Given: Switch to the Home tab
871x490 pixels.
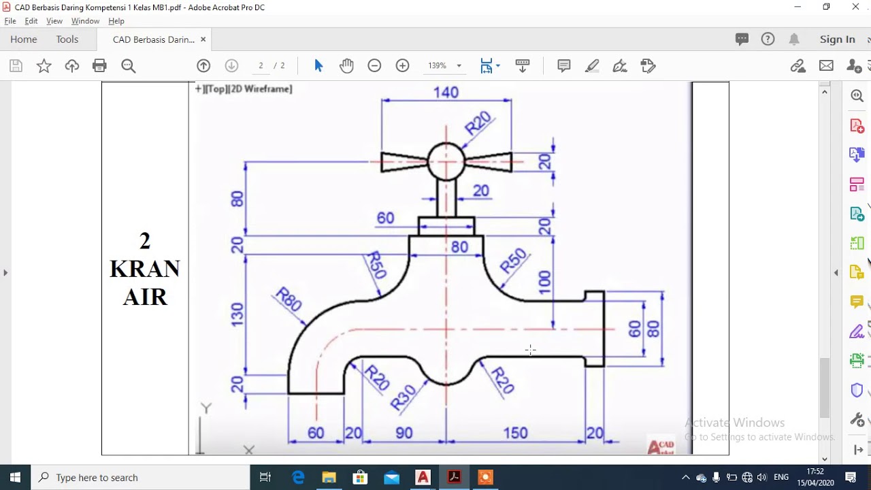Looking at the screenshot, I should (x=24, y=39).
